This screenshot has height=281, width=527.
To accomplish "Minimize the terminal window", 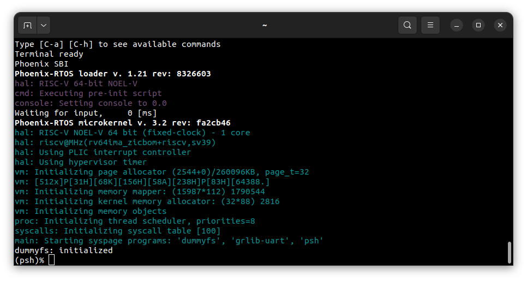I will click(457, 25).
